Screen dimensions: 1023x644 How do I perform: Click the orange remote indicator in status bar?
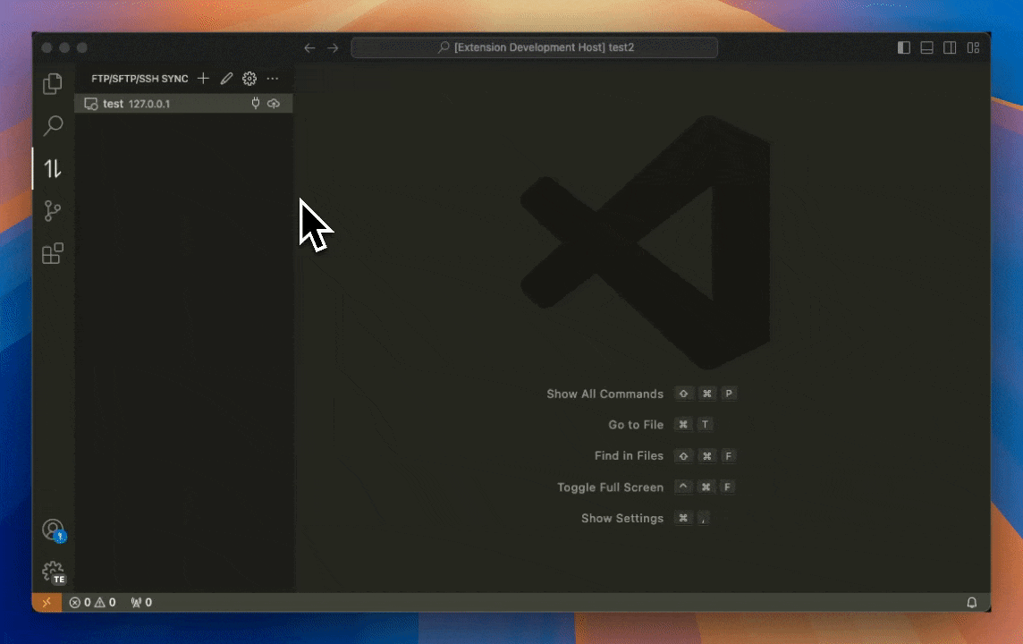click(46, 602)
